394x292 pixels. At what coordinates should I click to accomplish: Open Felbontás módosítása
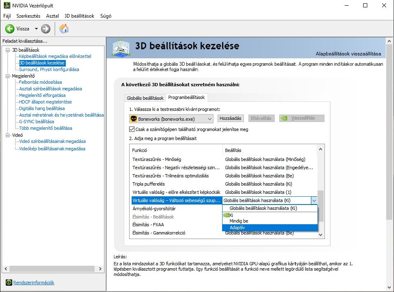click(40, 82)
